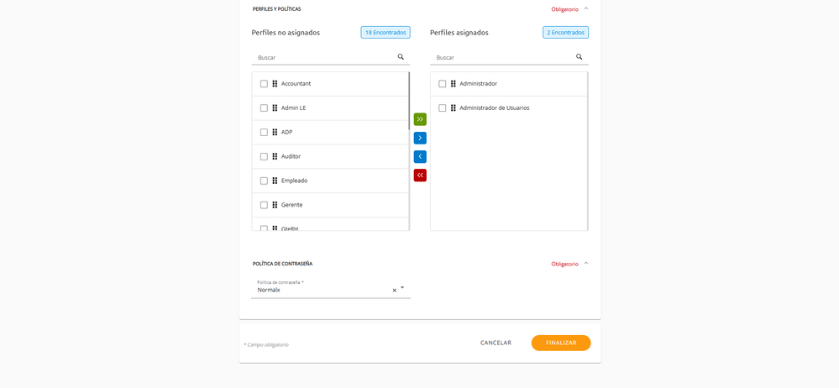Clear the Normalx password policy selection
The image size is (839, 388).
click(395, 291)
